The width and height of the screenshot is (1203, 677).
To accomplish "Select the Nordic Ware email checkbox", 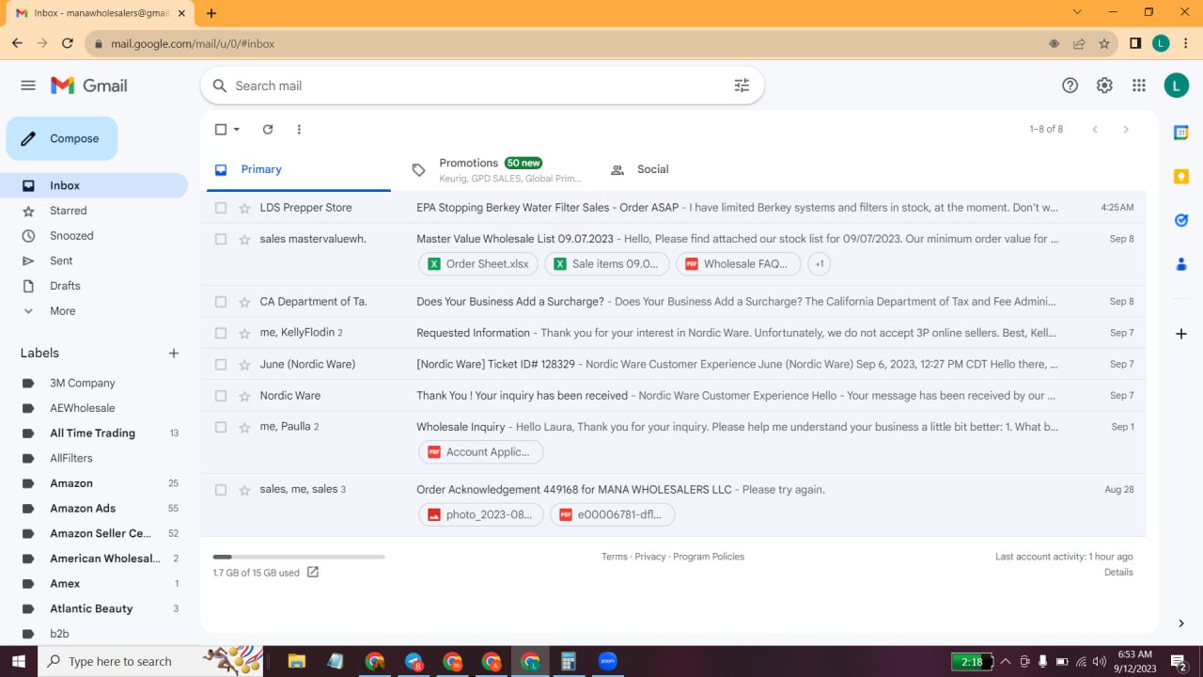I will [221, 396].
